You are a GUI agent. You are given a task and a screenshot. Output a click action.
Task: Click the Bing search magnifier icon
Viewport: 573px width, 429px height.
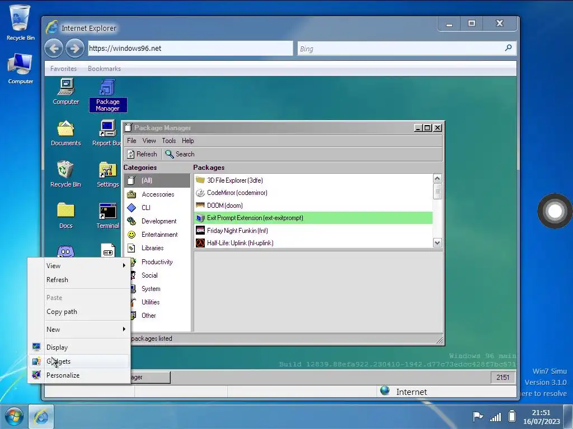508,48
